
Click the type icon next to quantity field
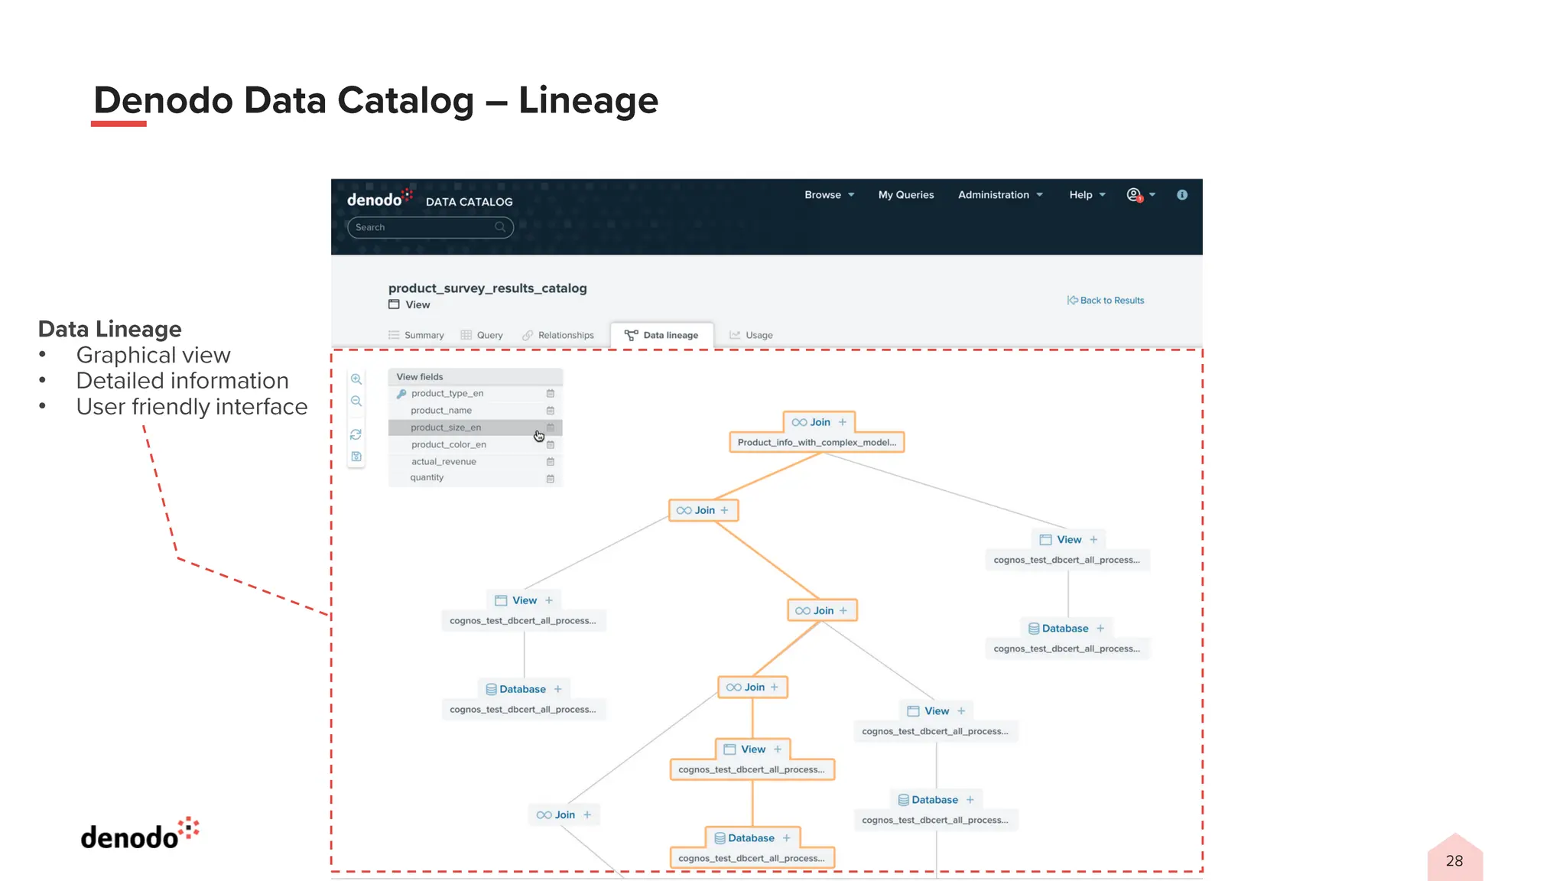pyautogui.click(x=550, y=479)
